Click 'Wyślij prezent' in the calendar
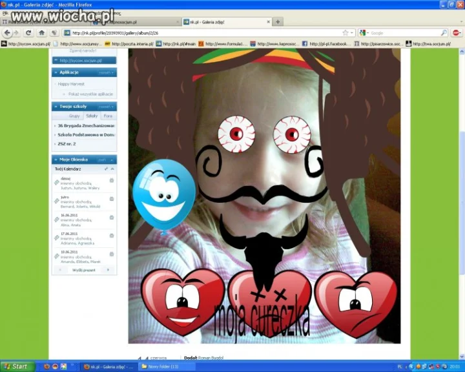This screenshot has height=372, width=465. (x=84, y=270)
